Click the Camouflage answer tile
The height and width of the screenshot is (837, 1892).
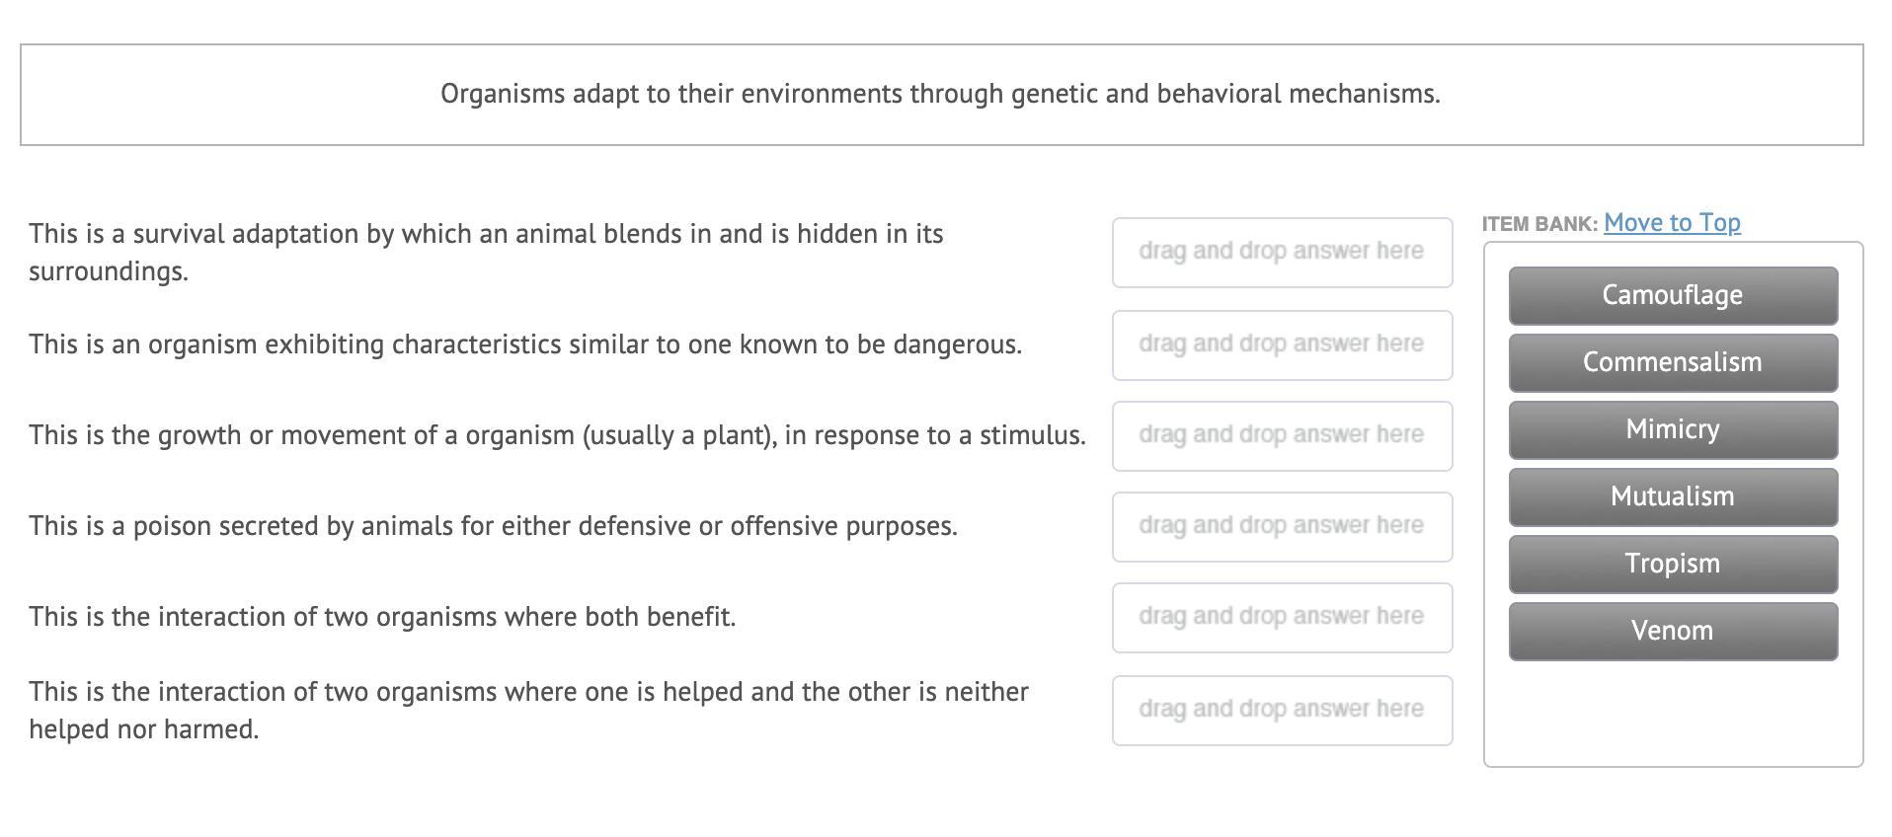pyautogui.click(x=1672, y=295)
